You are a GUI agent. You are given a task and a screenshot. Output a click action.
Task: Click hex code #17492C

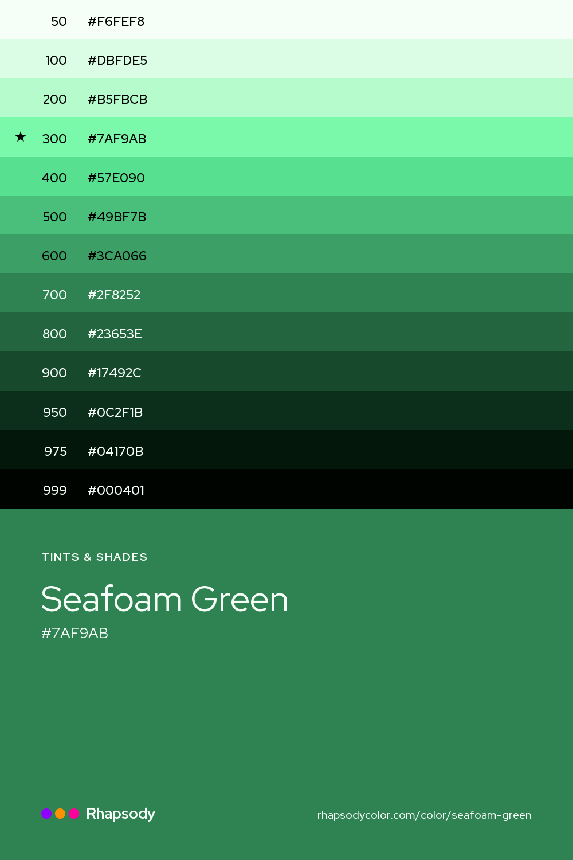[x=115, y=373]
